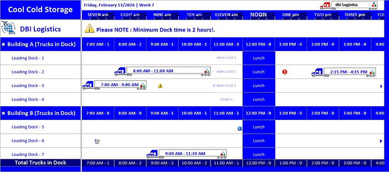This screenshot has height=172, width=389.
Task: Click the NINE am time header
Action: coord(162,15)
